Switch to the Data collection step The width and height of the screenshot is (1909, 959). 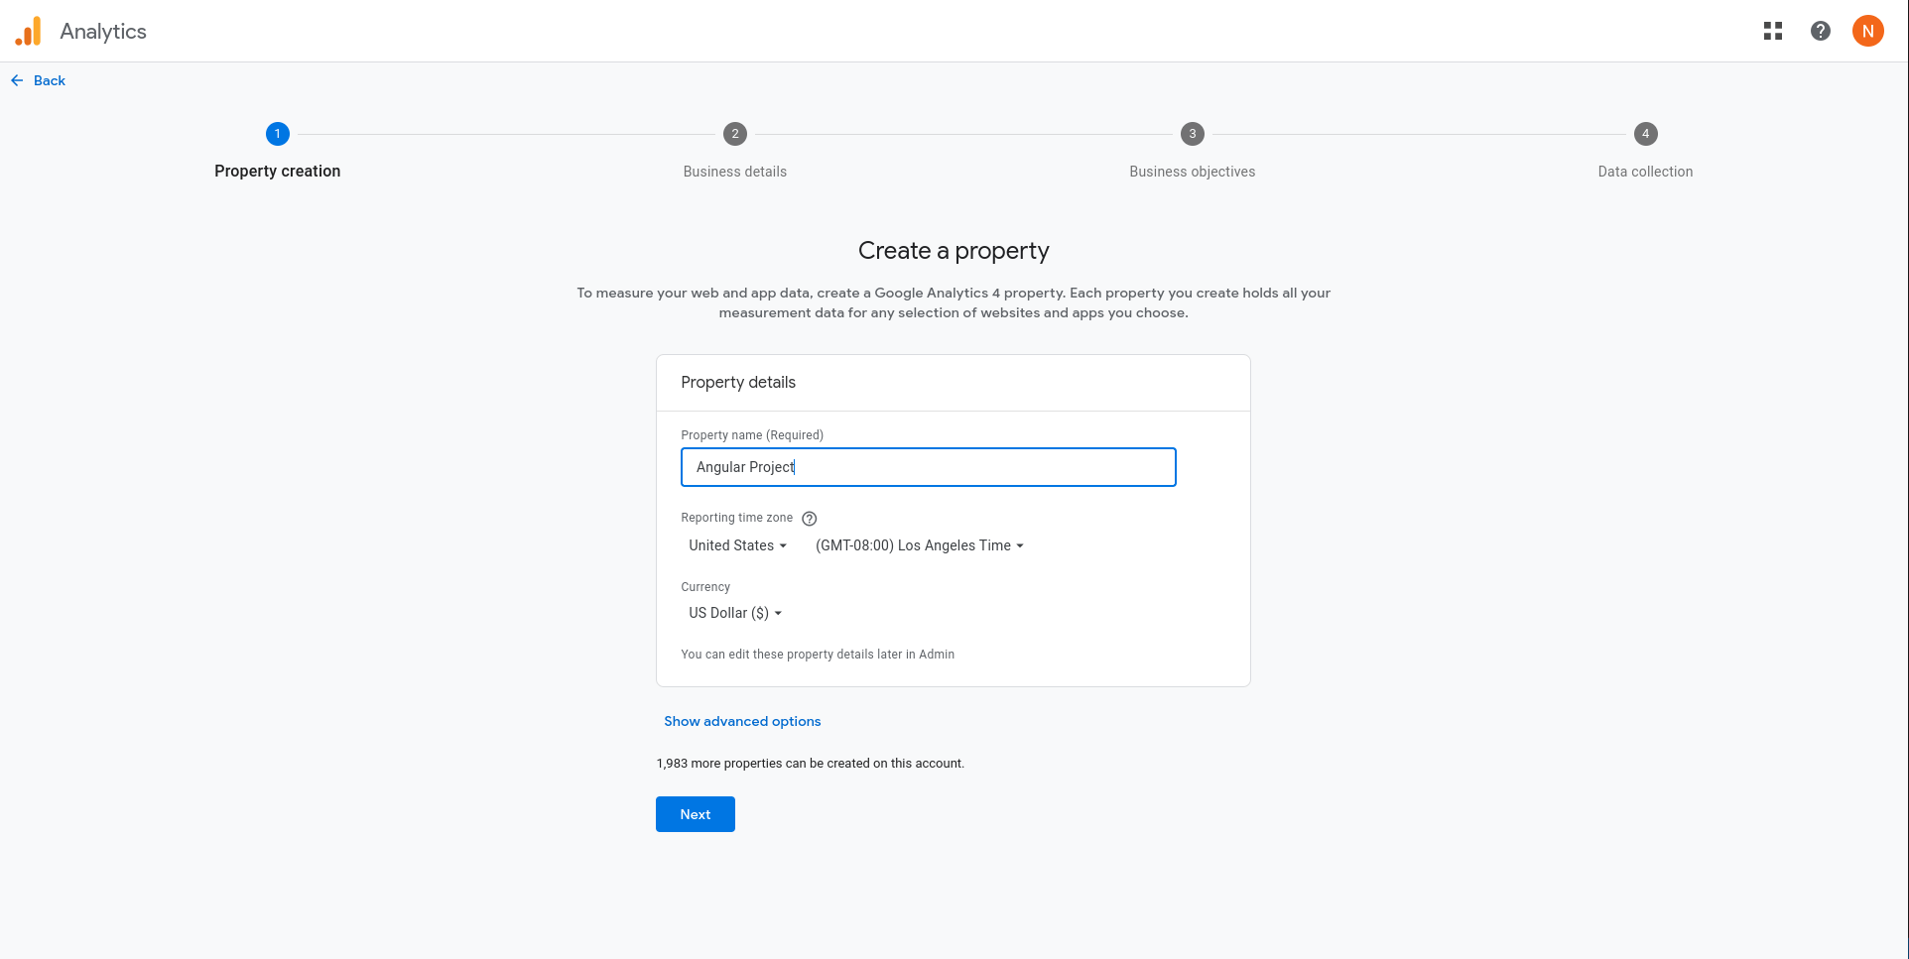[1645, 171]
